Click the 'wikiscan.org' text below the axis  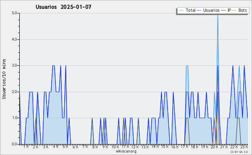(126, 151)
